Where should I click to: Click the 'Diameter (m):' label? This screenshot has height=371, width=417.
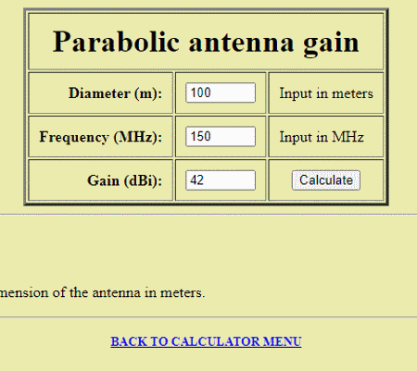pyautogui.click(x=115, y=93)
